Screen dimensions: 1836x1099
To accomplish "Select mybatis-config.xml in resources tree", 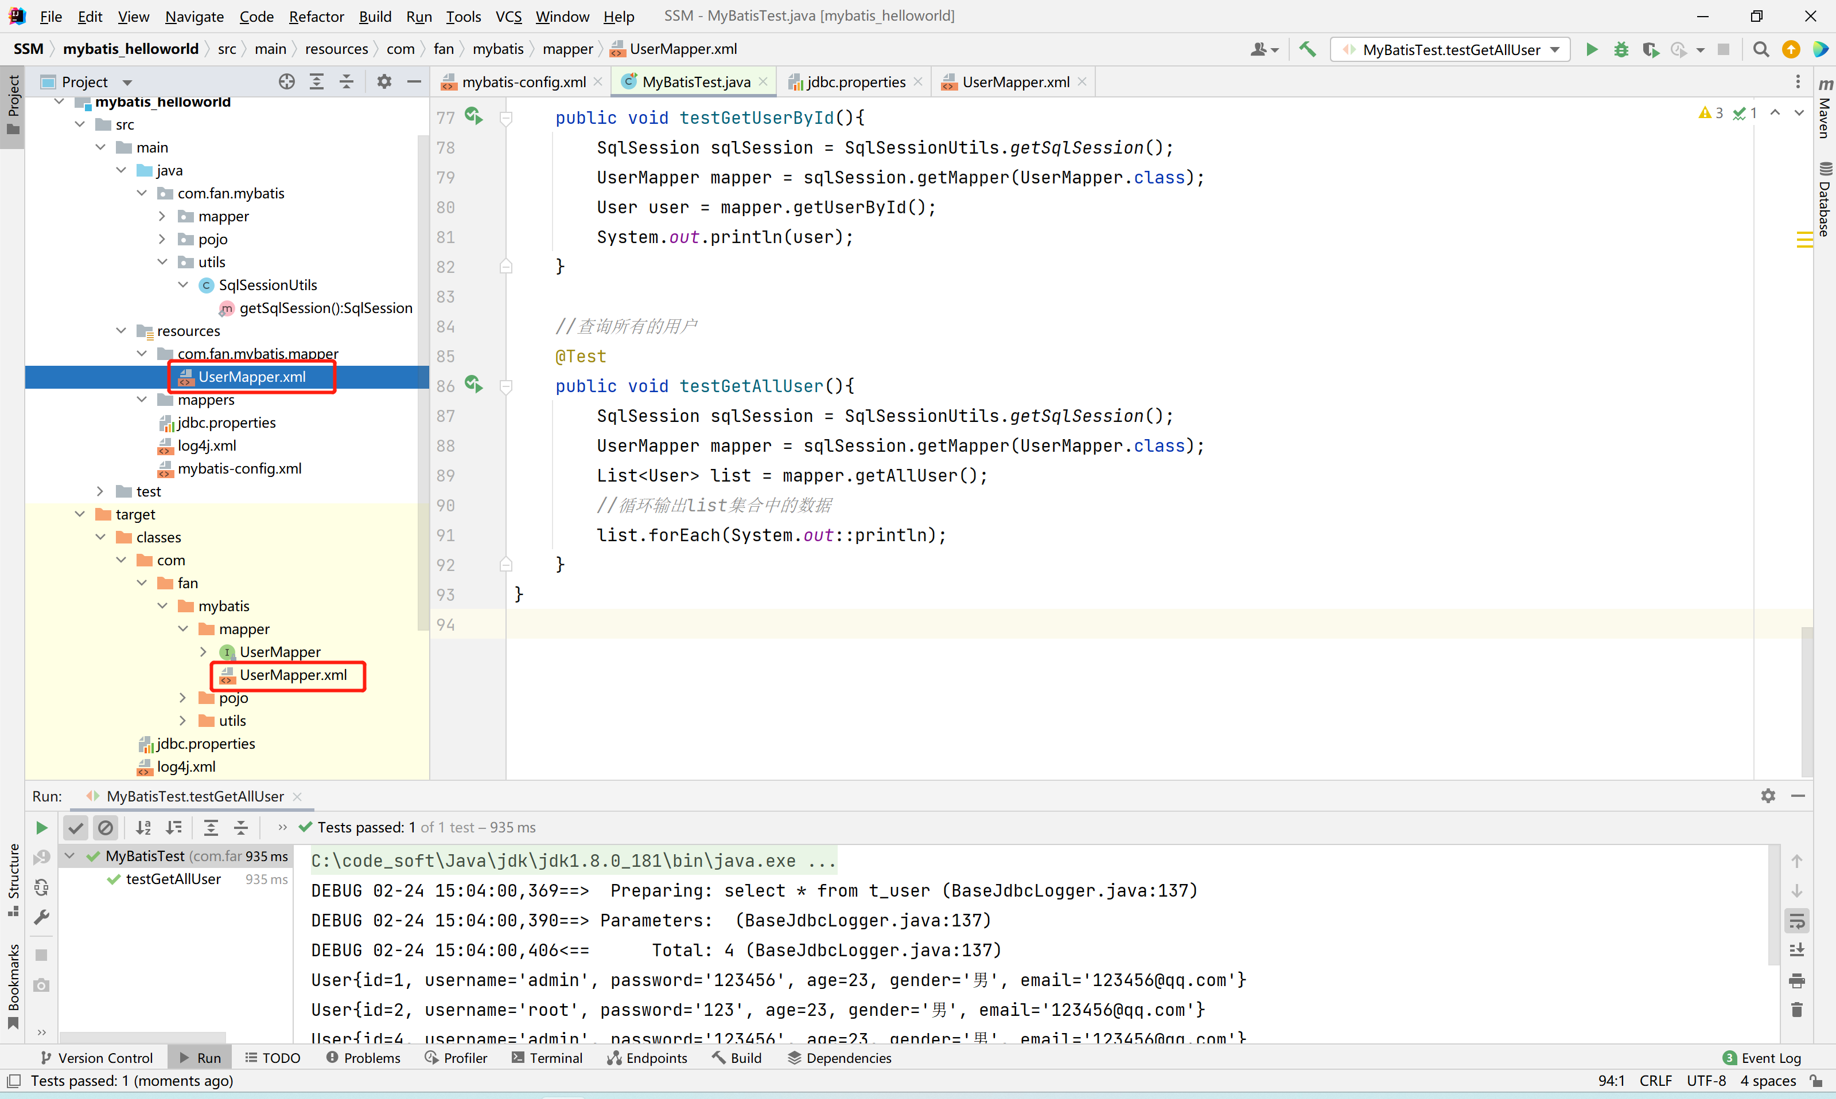I will tap(239, 468).
